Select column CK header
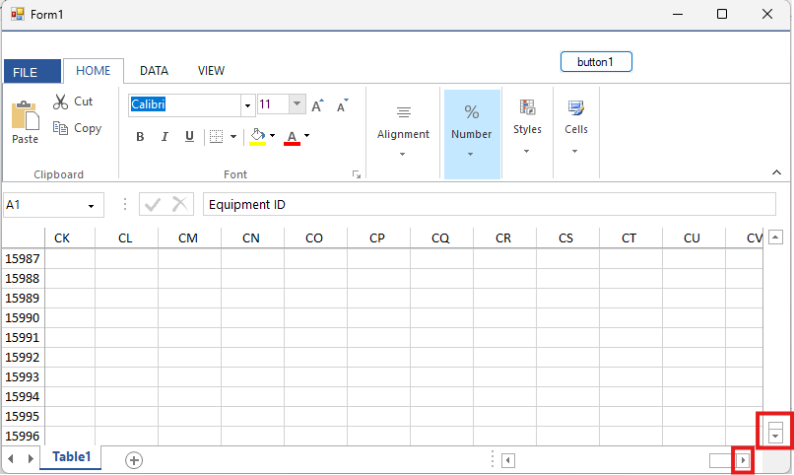Screen dimensions: 794x475 pos(70,238)
